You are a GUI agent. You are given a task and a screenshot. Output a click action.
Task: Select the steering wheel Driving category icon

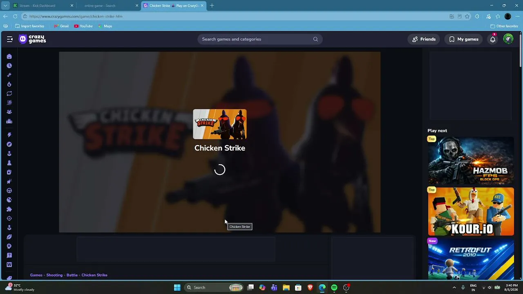[x=9, y=191]
